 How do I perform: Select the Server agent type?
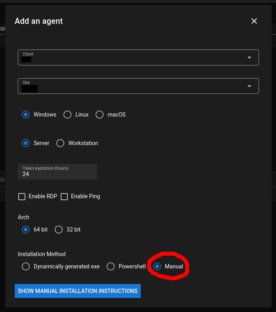[x=26, y=143]
